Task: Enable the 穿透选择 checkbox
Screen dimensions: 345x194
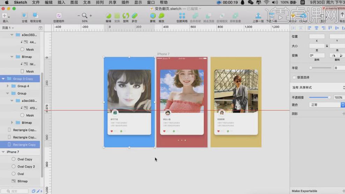Action: [x=294, y=77]
